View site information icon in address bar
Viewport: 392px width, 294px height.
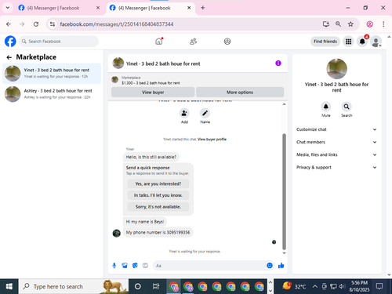[x=53, y=24]
